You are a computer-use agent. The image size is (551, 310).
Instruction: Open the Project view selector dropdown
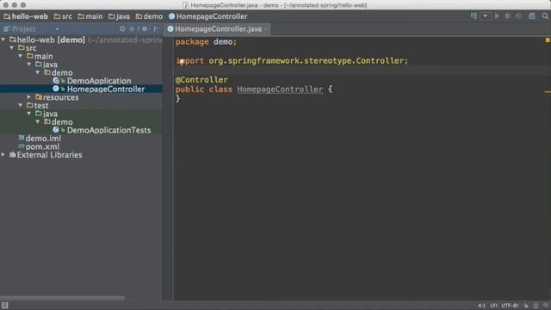point(58,29)
